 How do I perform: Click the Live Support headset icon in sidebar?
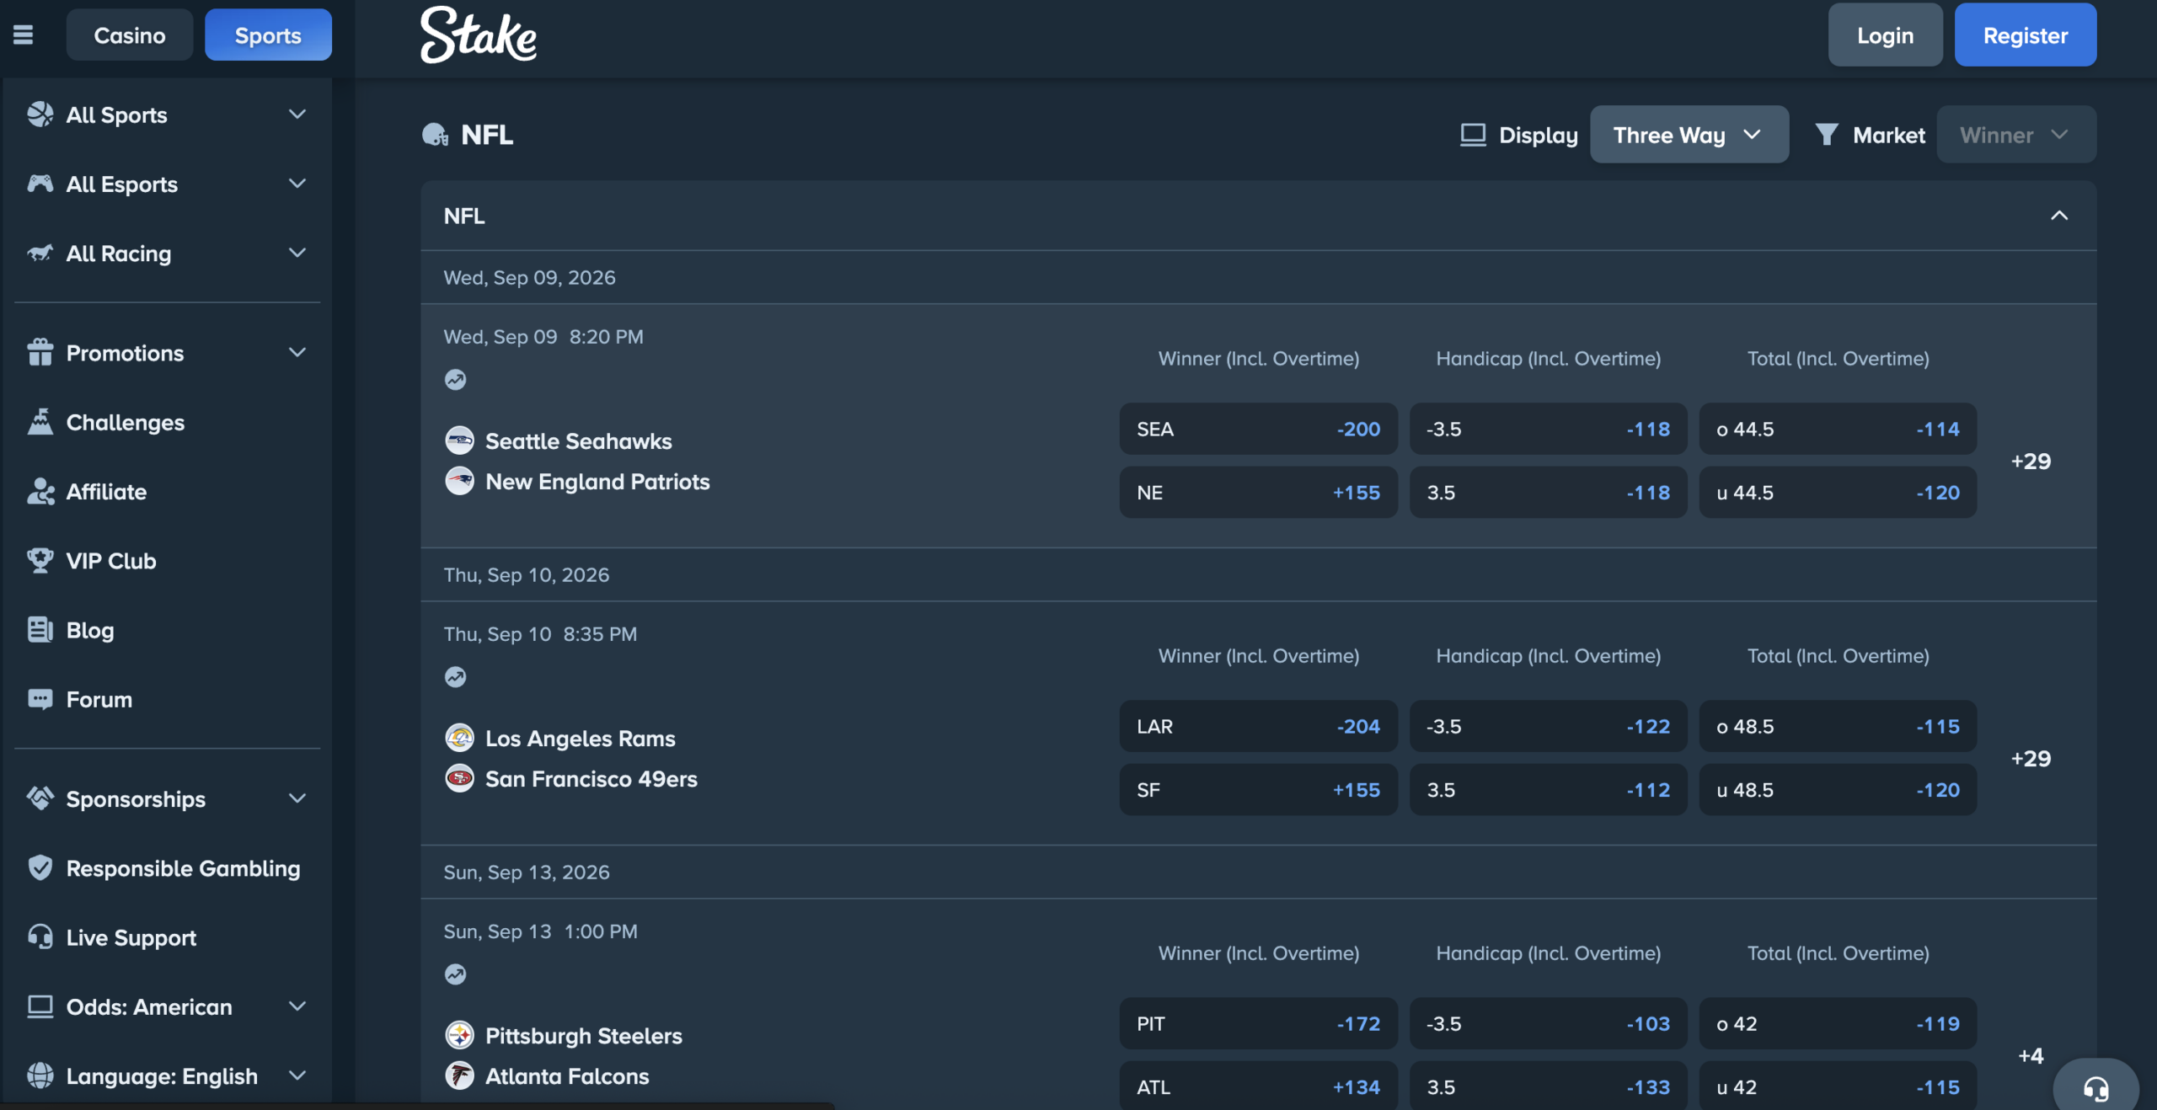click(40, 937)
